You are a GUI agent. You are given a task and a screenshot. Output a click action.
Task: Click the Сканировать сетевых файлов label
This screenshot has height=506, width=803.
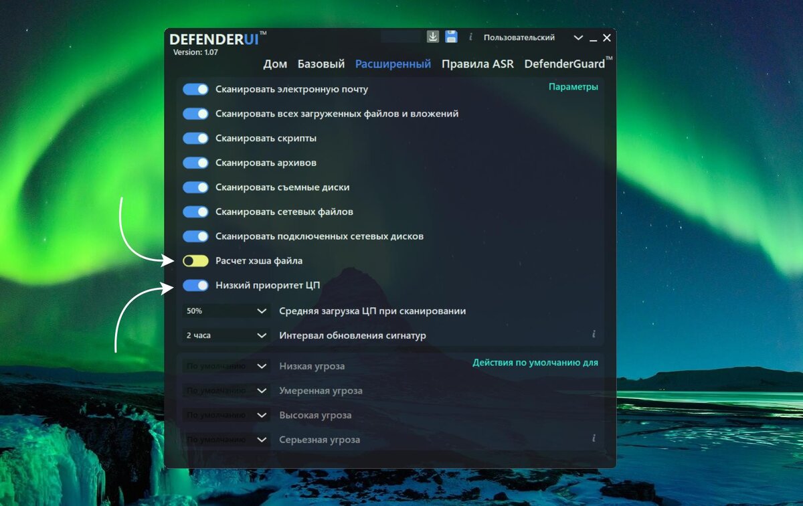284,212
